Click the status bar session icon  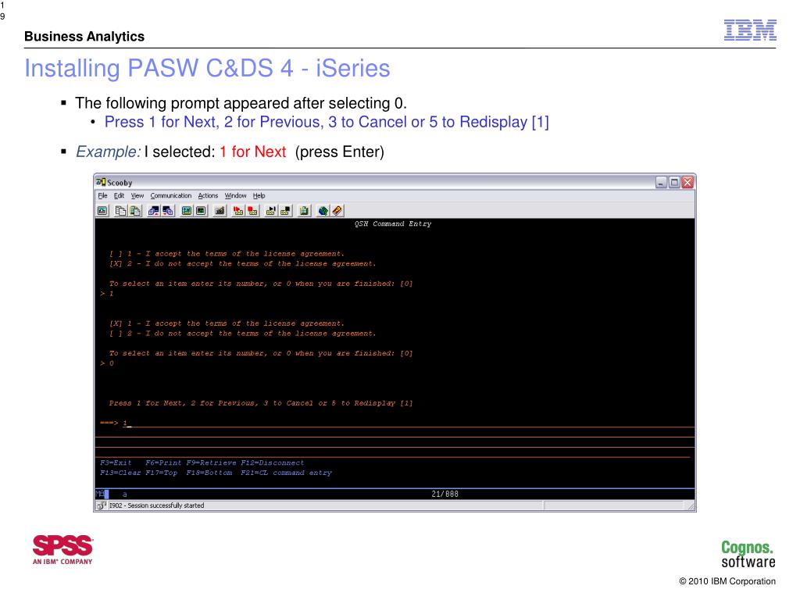click(101, 505)
